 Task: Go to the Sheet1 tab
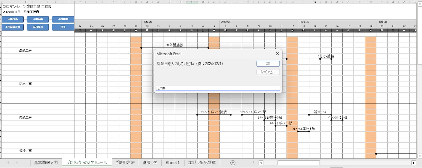point(173,163)
